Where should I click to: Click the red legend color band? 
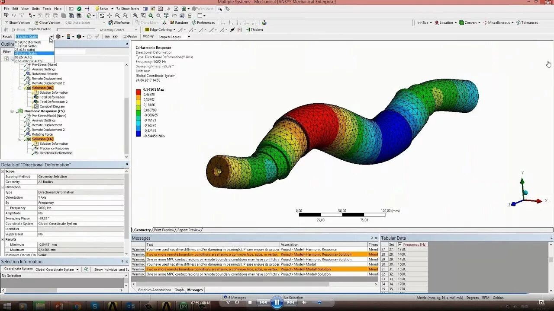tap(138, 92)
